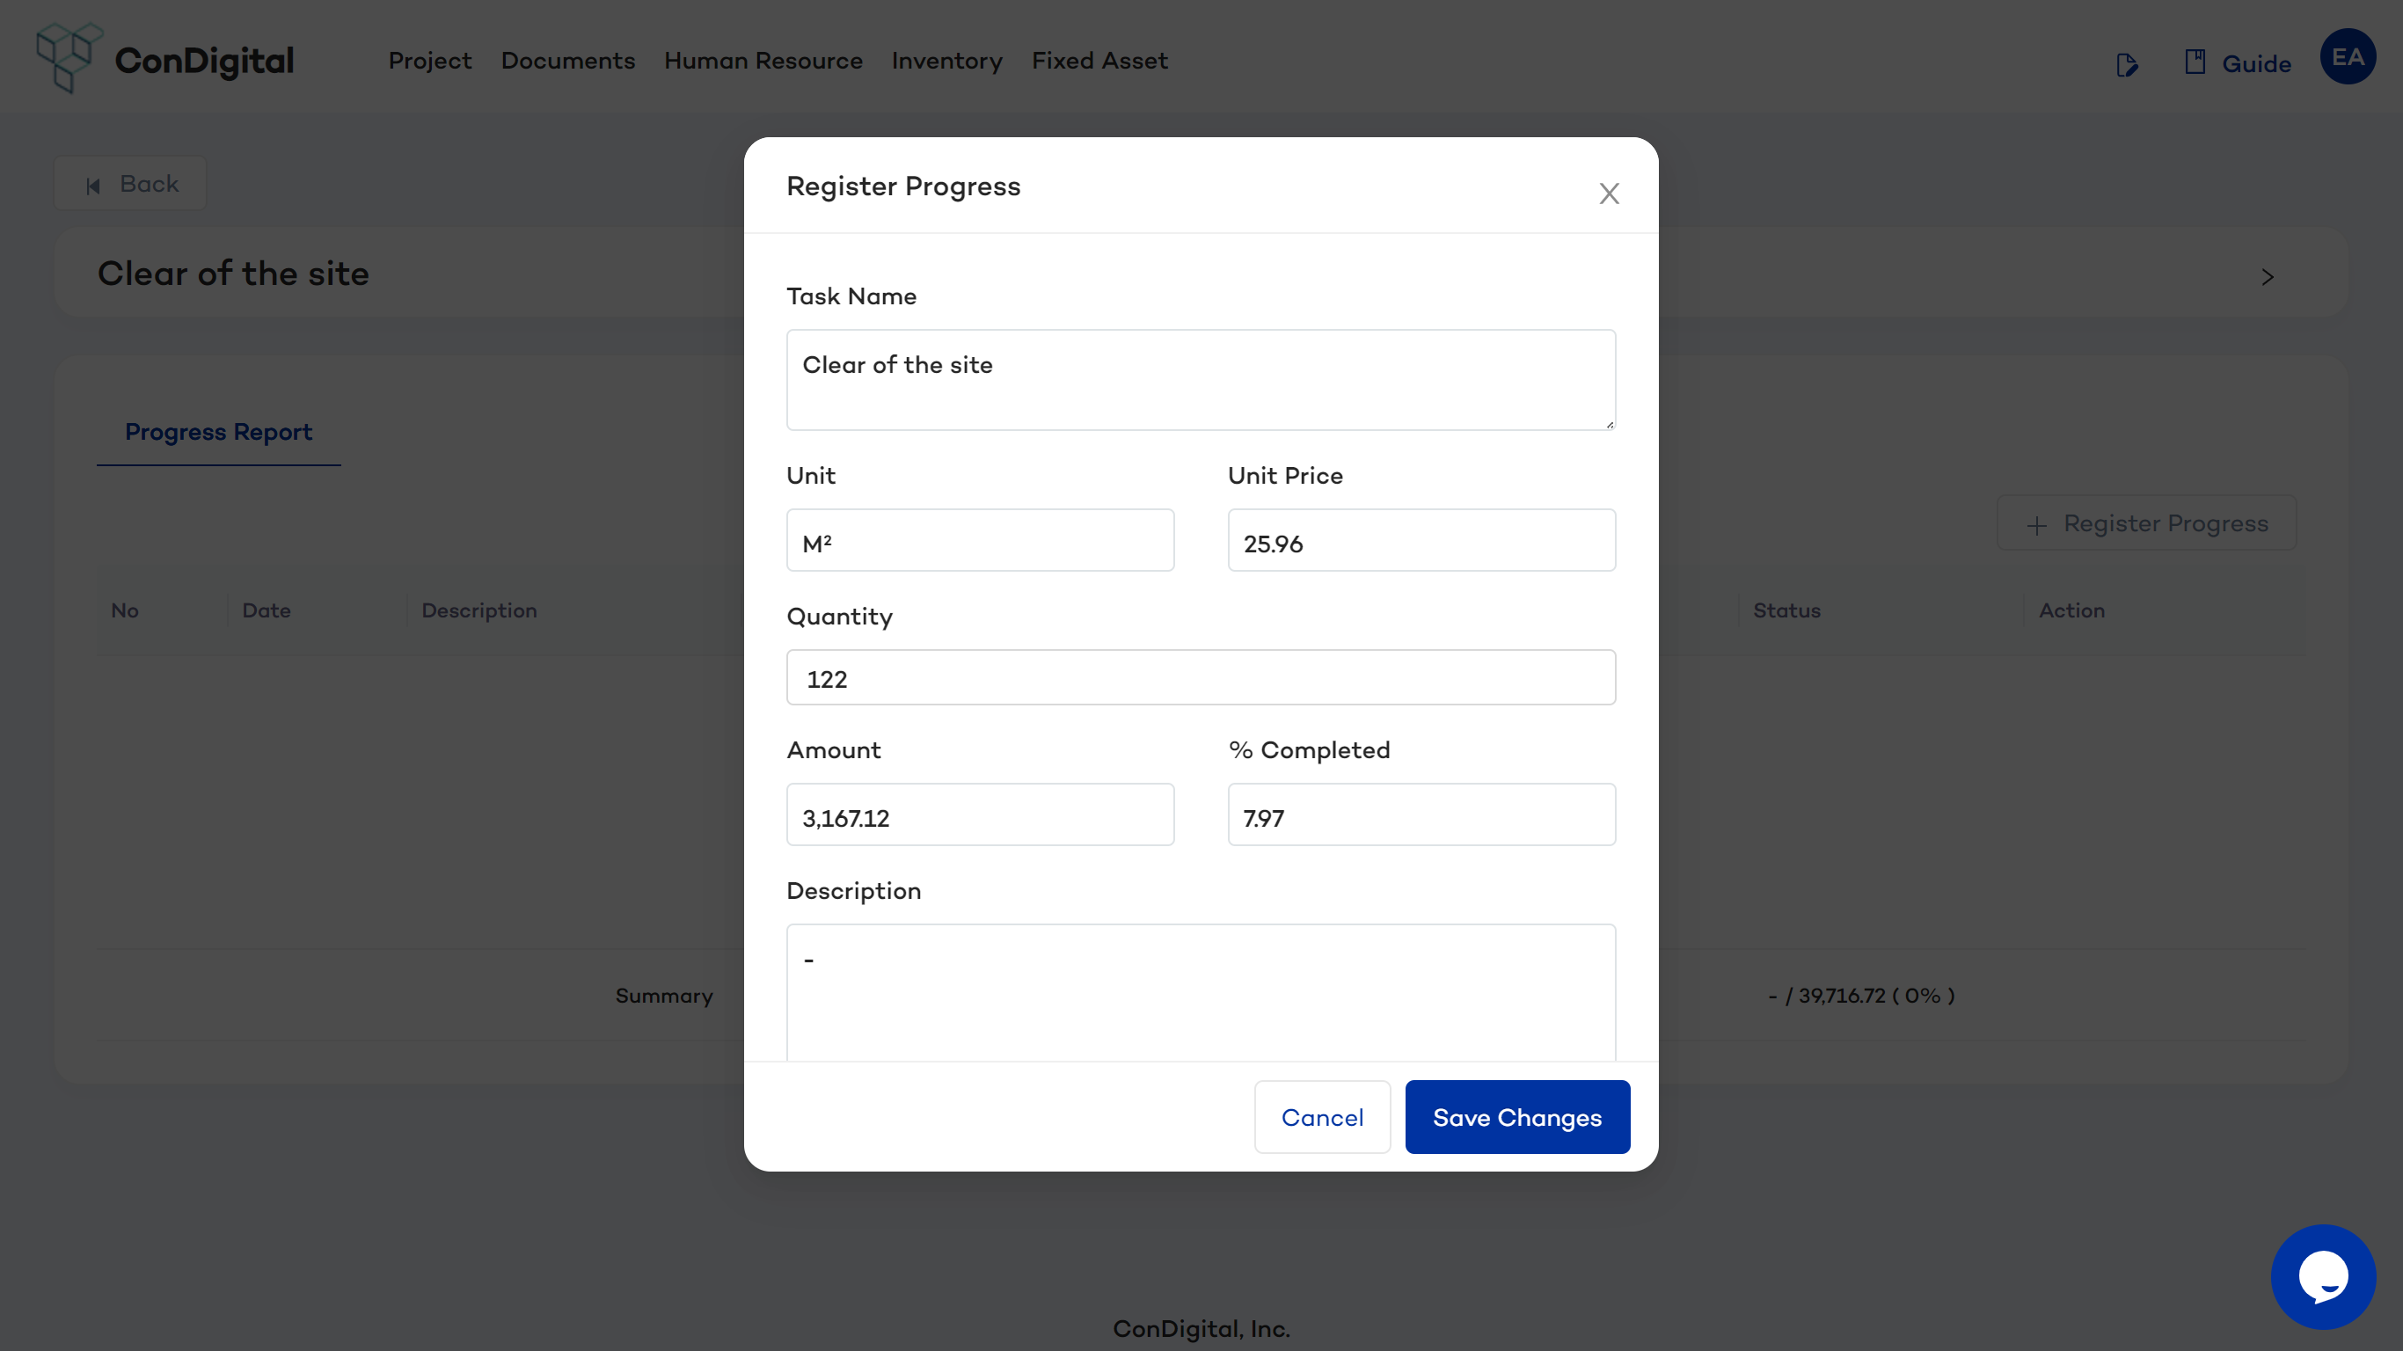This screenshot has width=2403, height=1351.
Task: Open the Human Resource menu
Action: pyautogui.click(x=762, y=61)
